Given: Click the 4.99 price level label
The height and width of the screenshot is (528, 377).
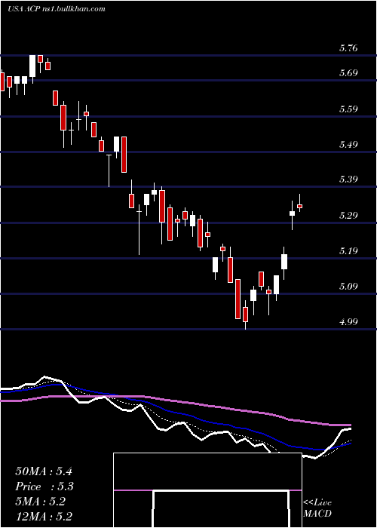Looking at the screenshot, I should pos(348,322).
